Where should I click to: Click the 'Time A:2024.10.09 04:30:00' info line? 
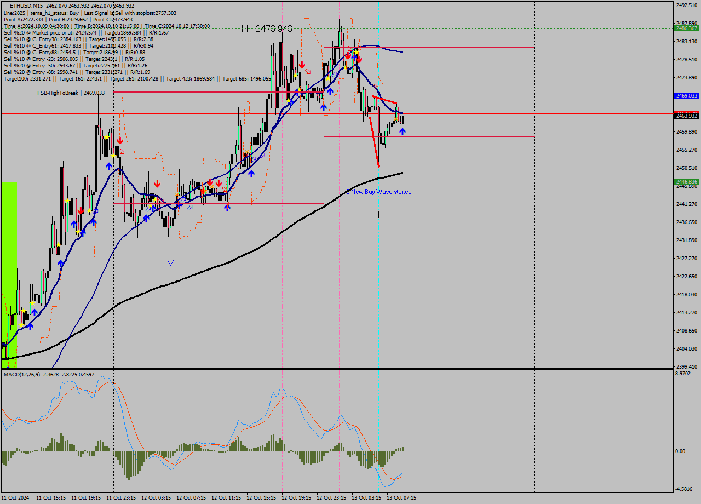coord(106,26)
